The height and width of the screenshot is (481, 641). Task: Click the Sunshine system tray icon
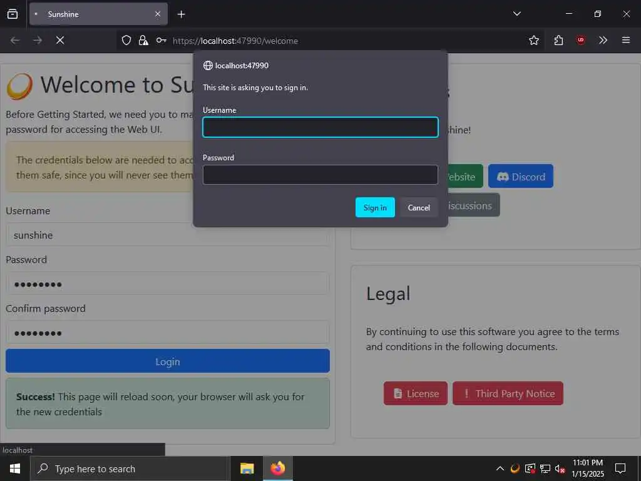point(515,468)
